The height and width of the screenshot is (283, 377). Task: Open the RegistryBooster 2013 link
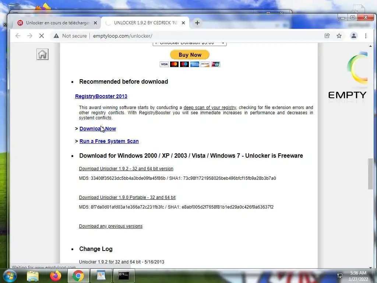[x=101, y=96]
